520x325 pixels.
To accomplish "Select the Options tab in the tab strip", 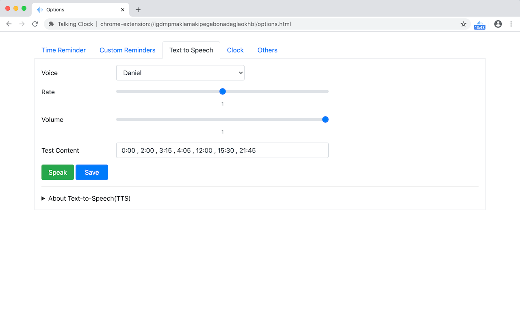I will (80, 10).
